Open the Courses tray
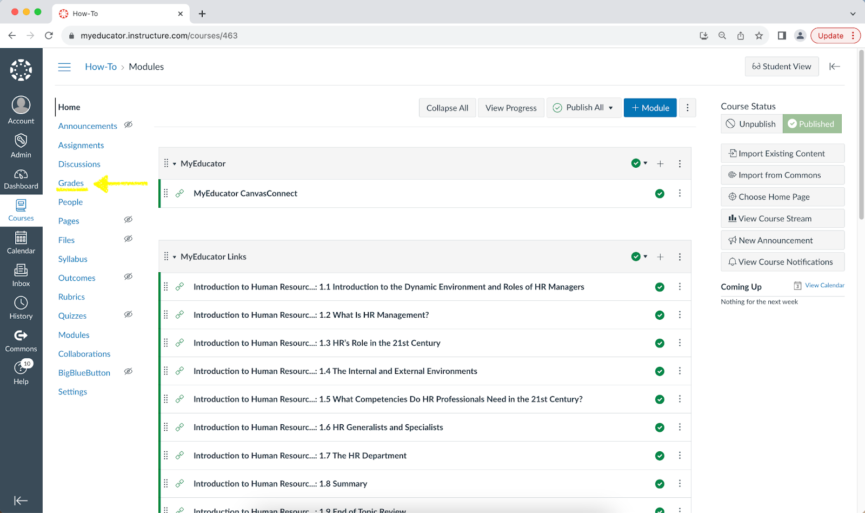Screen dimensions: 865x513 pos(21,211)
